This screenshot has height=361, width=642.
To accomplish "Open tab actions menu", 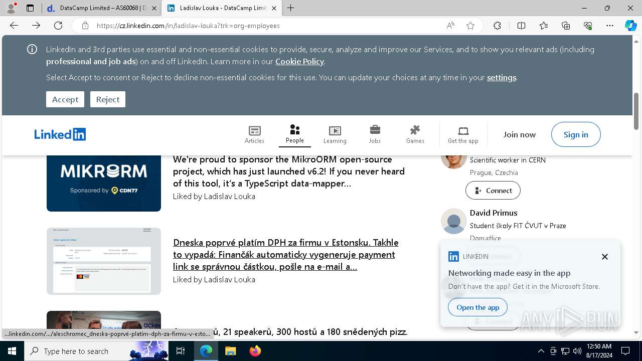I will tap(30, 8).
